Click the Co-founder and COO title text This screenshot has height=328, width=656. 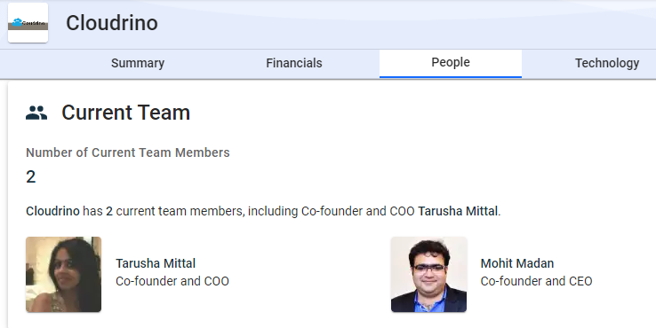point(172,281)
